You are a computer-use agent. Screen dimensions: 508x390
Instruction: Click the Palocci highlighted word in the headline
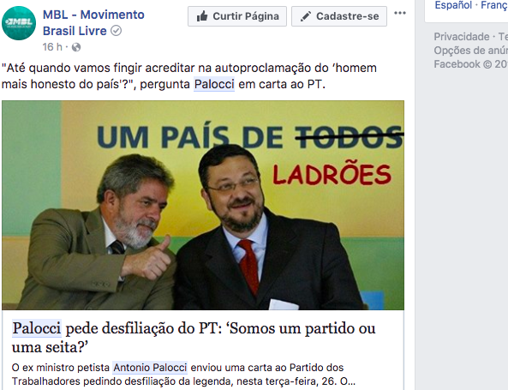click(37, 328)
